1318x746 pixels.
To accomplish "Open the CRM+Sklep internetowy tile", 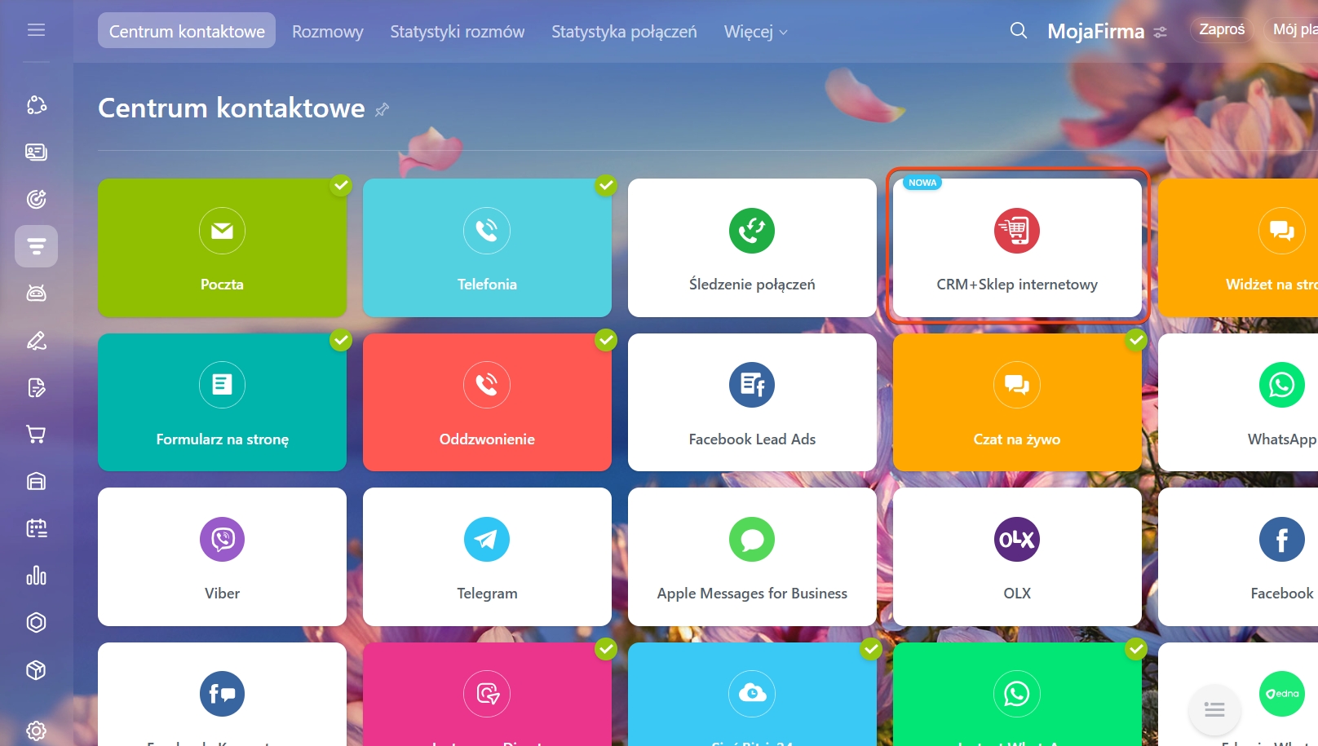I will point(1017,248).
